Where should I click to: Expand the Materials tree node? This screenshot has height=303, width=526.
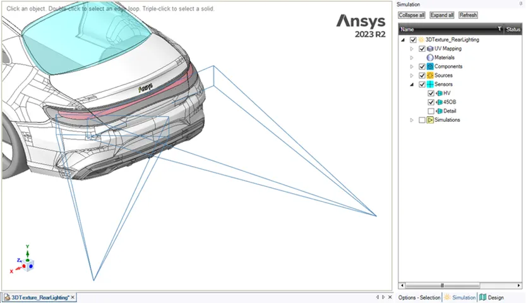(x=412, y=57)
